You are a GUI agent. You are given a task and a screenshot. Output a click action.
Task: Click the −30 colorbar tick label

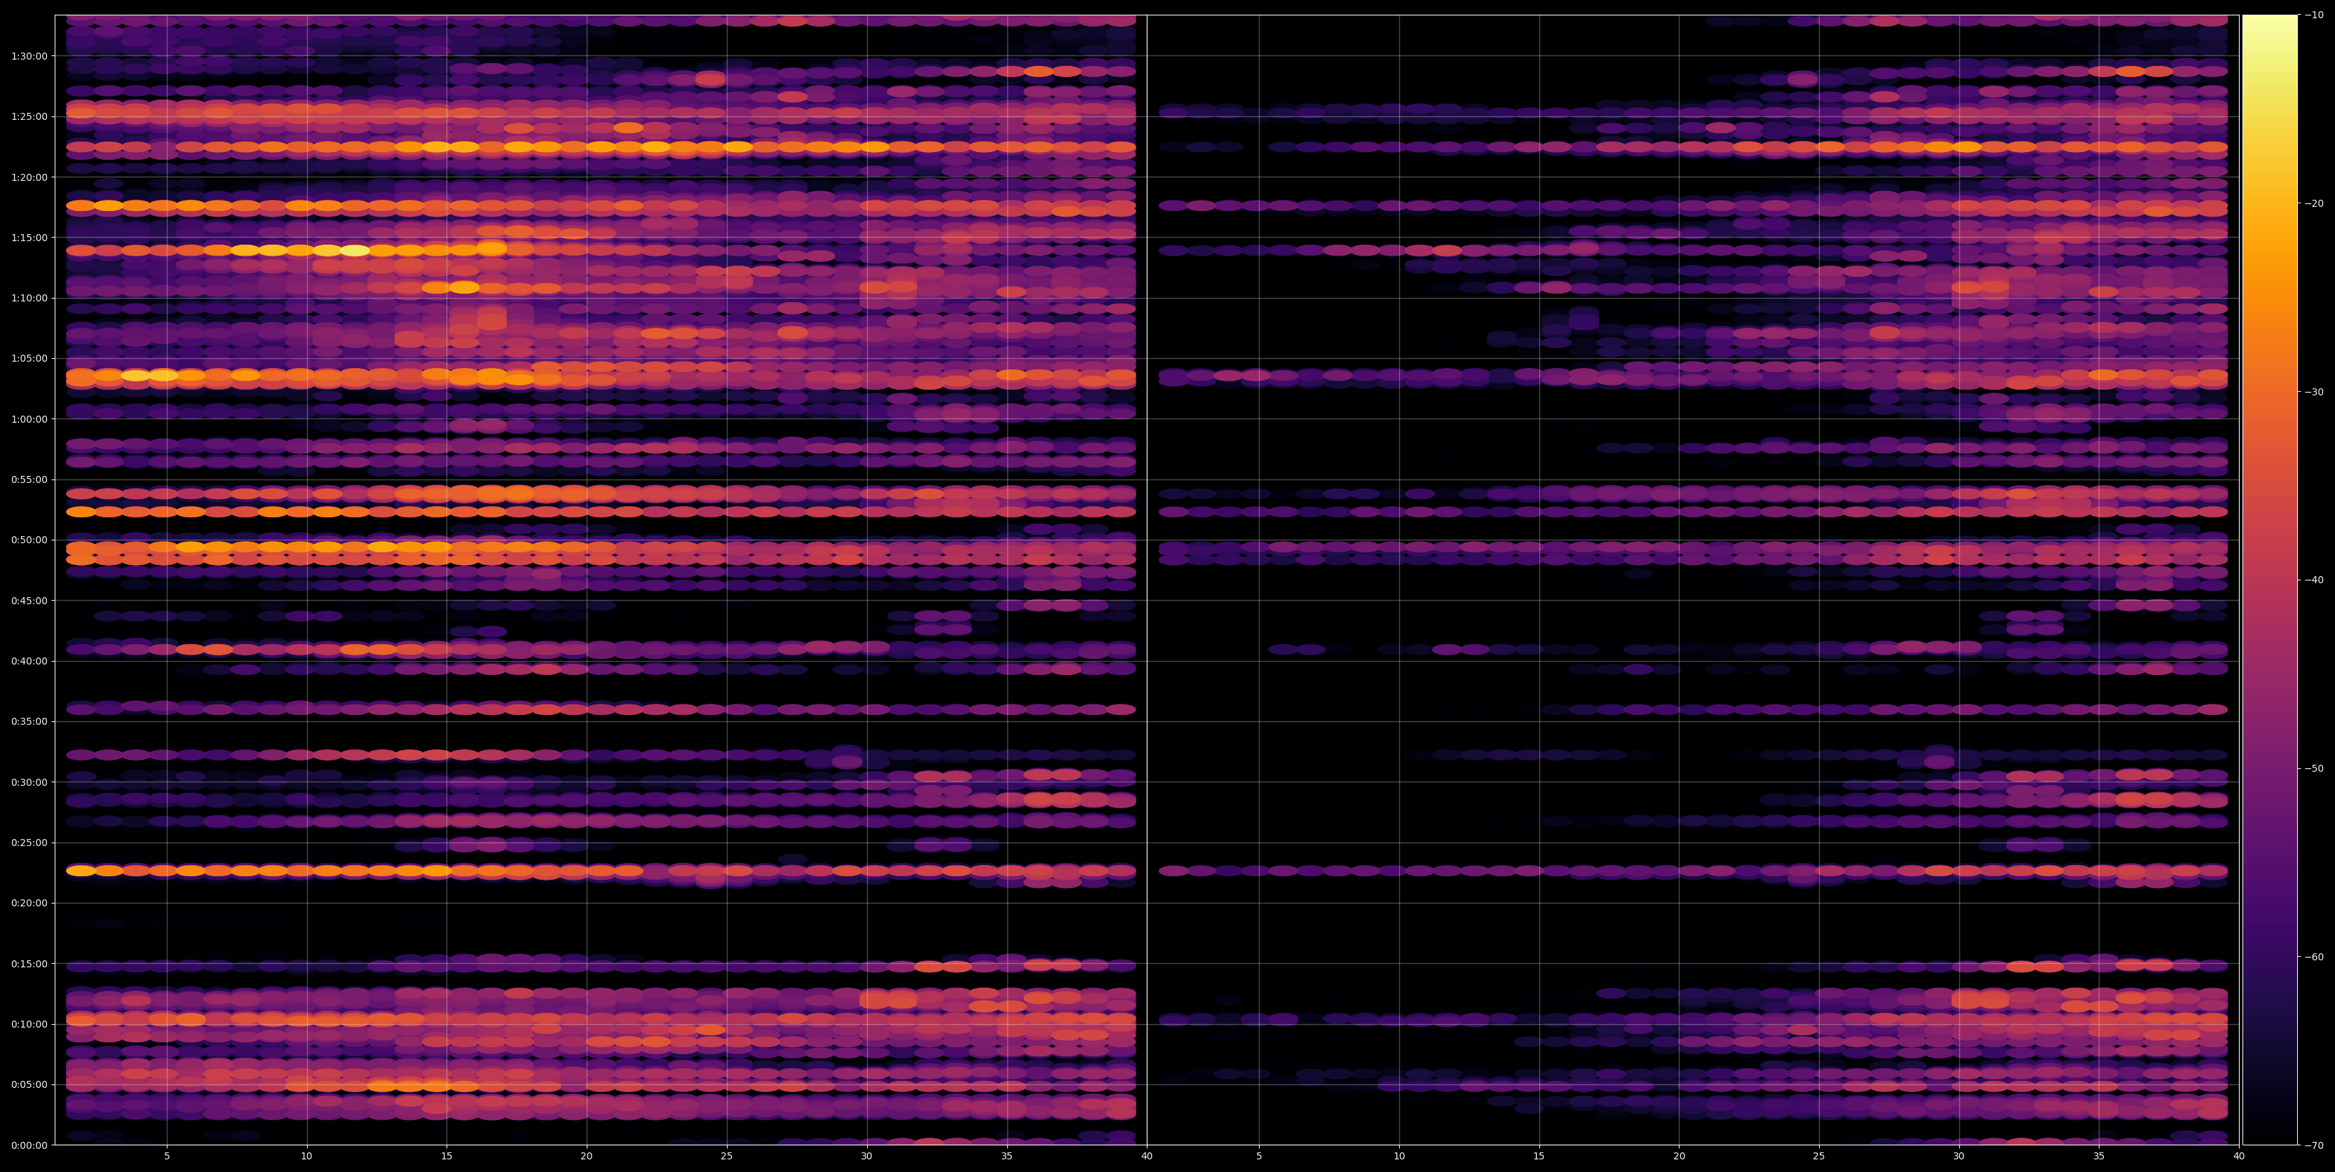point(2313,392)
